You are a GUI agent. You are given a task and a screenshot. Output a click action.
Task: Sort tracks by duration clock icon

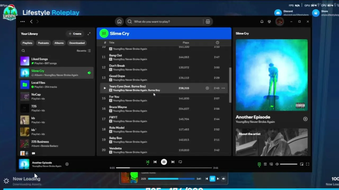point(217,42)
